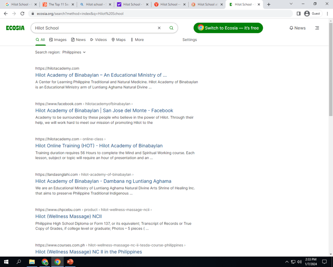Screen dimensions: 333x267
Task: Open the tab search chevron
Action: coord(291,4)
